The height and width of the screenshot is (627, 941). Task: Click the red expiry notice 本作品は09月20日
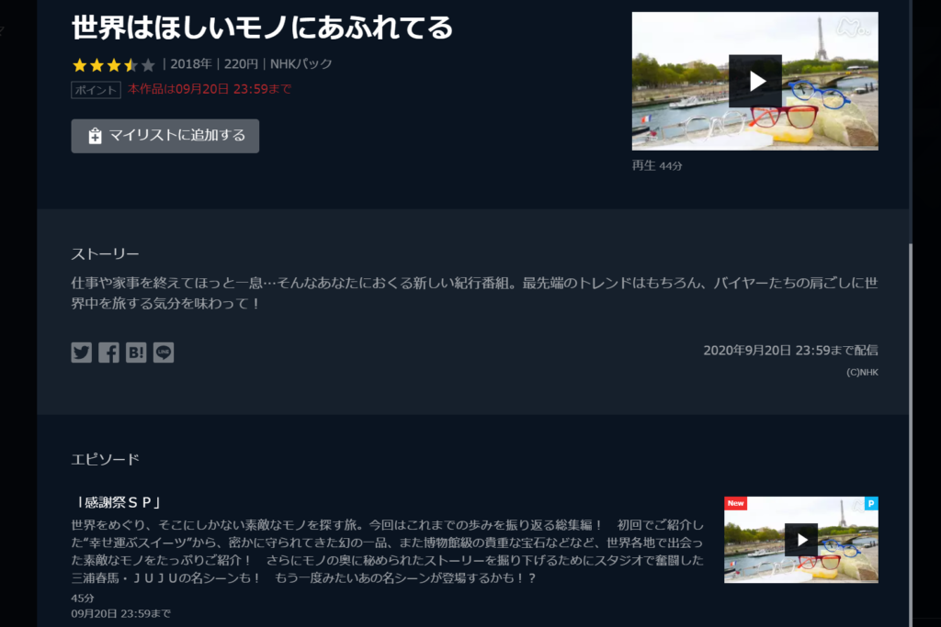pos(210,89)
